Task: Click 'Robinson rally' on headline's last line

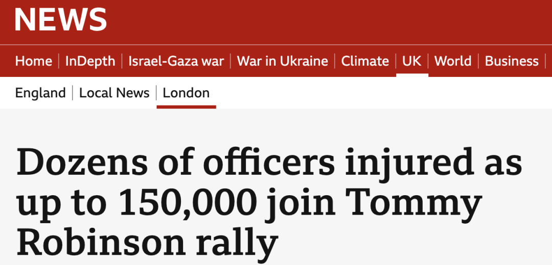Action: coord(147,242)
